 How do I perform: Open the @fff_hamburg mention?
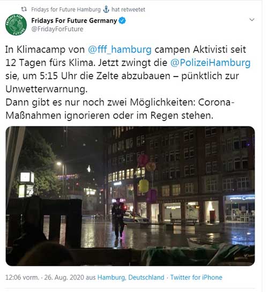pyautogui.click(x=120, y=49)
